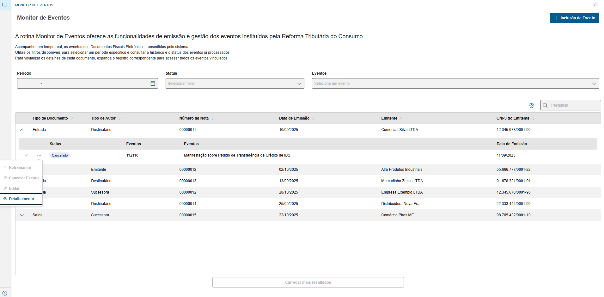Click note number 00000014

(x=188, y=204)
